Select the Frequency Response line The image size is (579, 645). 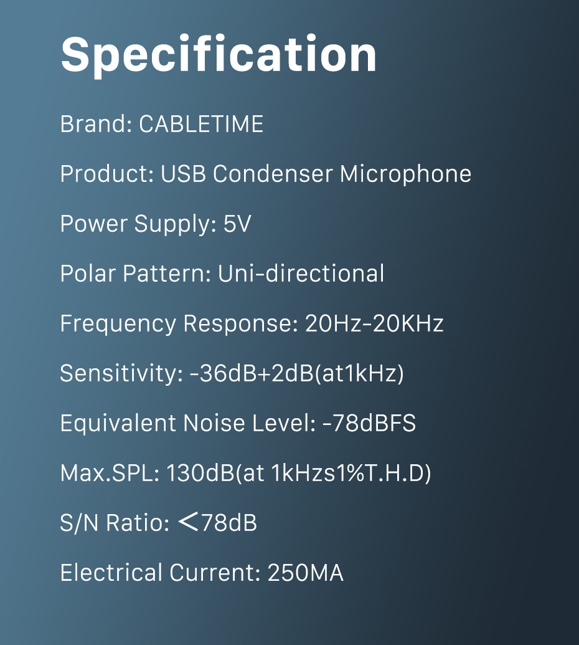(x=252, y=323)
